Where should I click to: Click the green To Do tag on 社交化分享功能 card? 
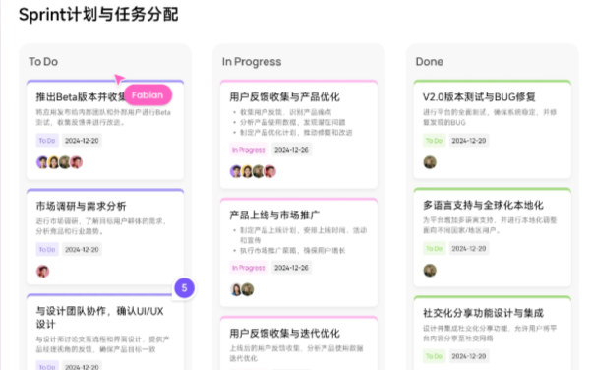coord(435,356)
